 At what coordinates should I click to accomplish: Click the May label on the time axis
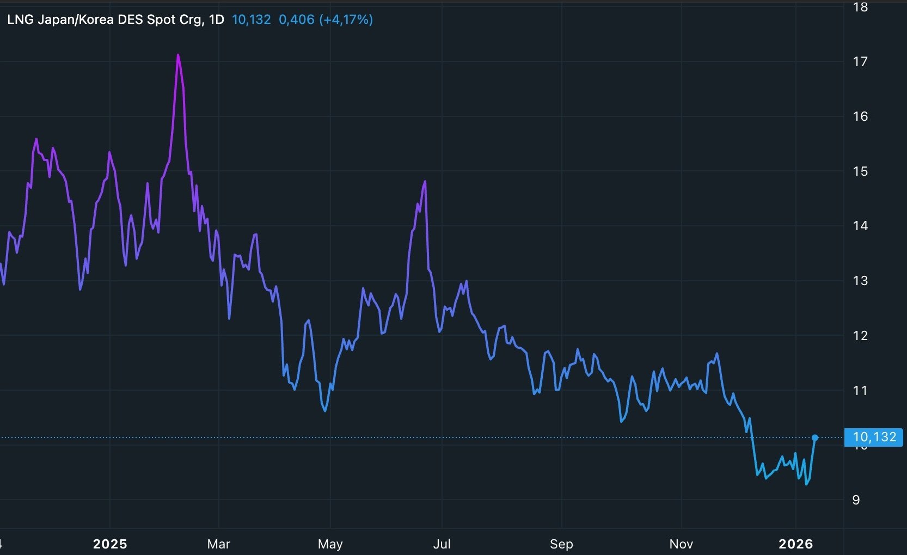click(x=330, y=544)
